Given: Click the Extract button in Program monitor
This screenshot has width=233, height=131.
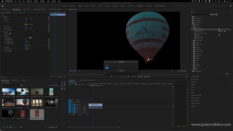Looking at the screenshot, I should click(142, 77).
